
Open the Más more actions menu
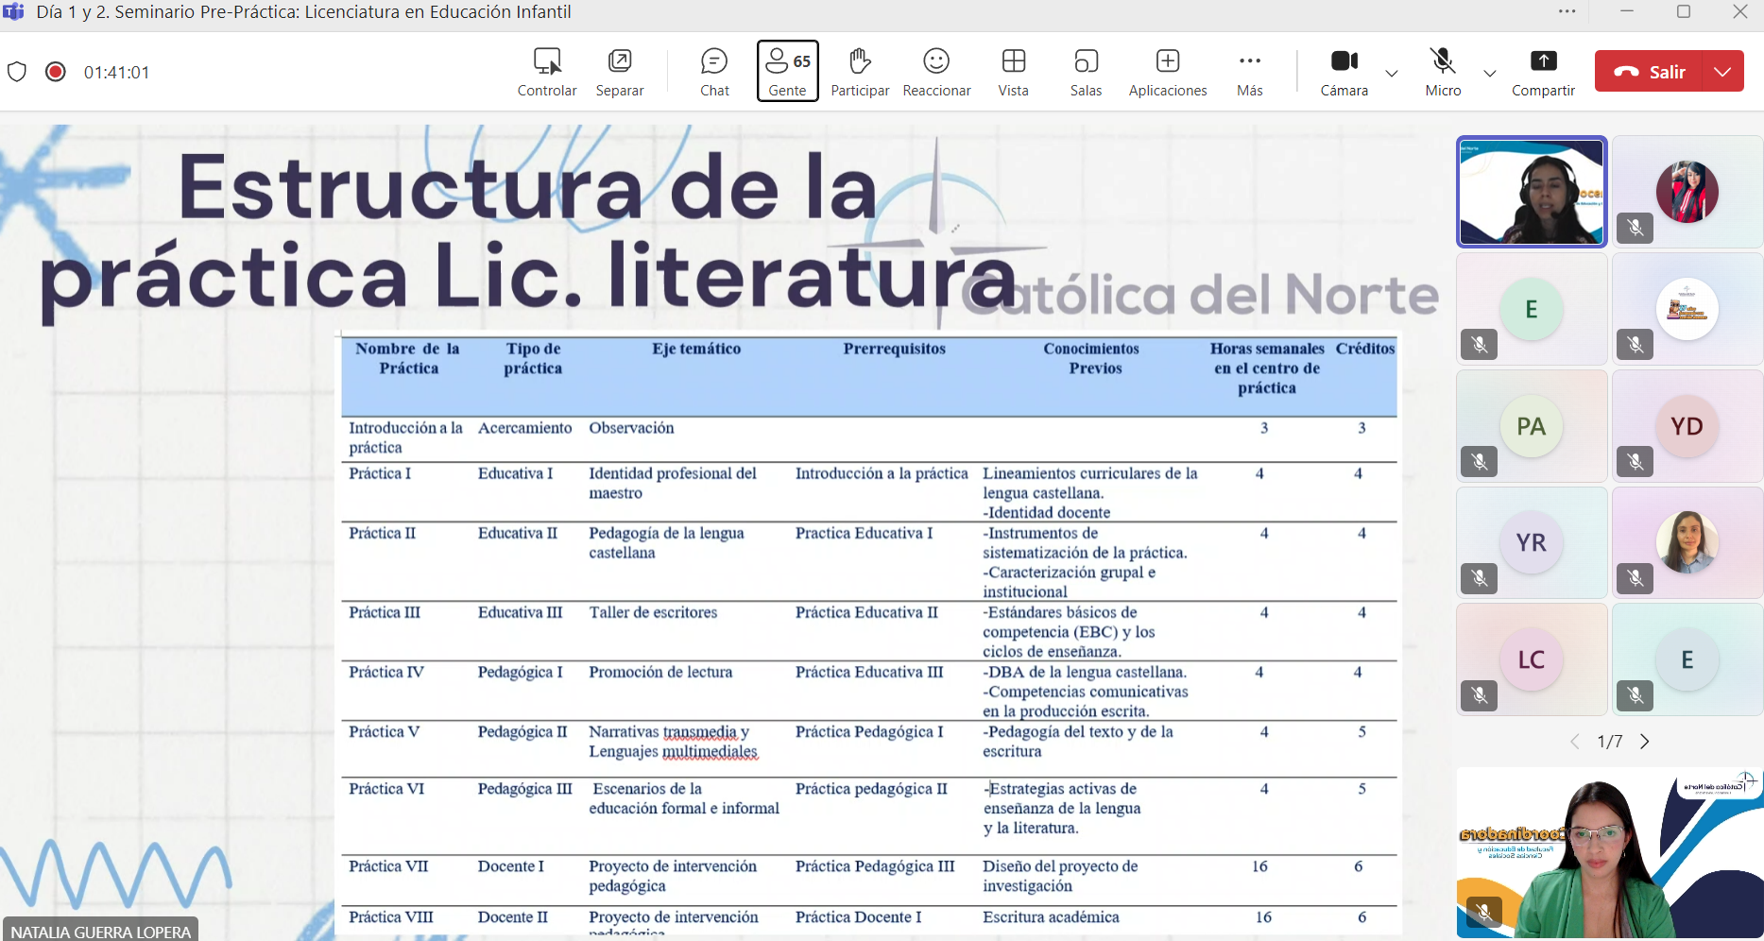tap(1249, 72)
